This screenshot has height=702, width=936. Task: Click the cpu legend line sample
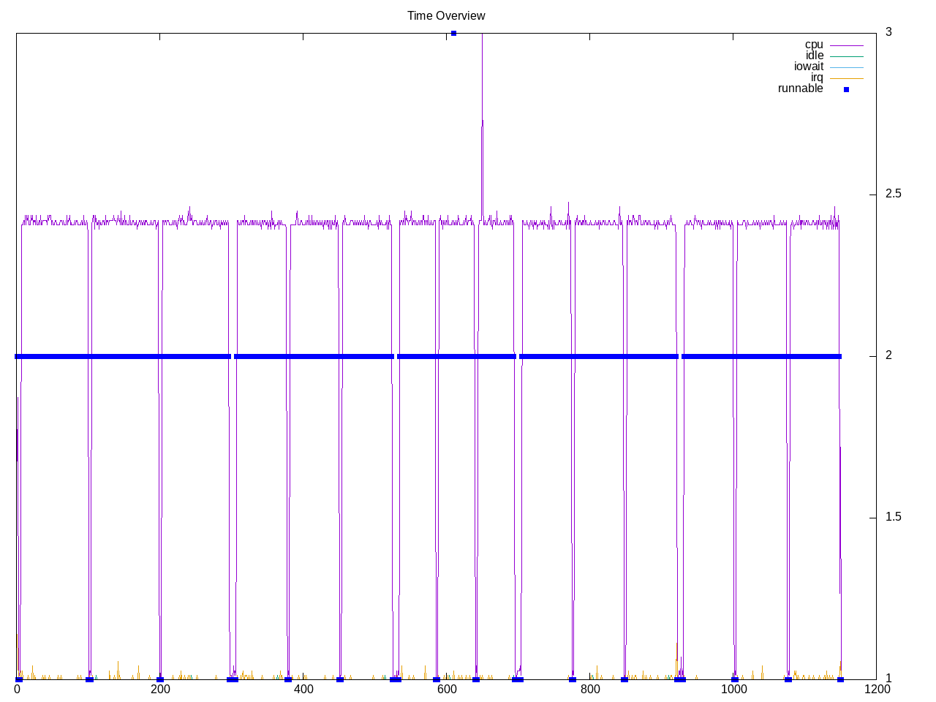[846, 45]
